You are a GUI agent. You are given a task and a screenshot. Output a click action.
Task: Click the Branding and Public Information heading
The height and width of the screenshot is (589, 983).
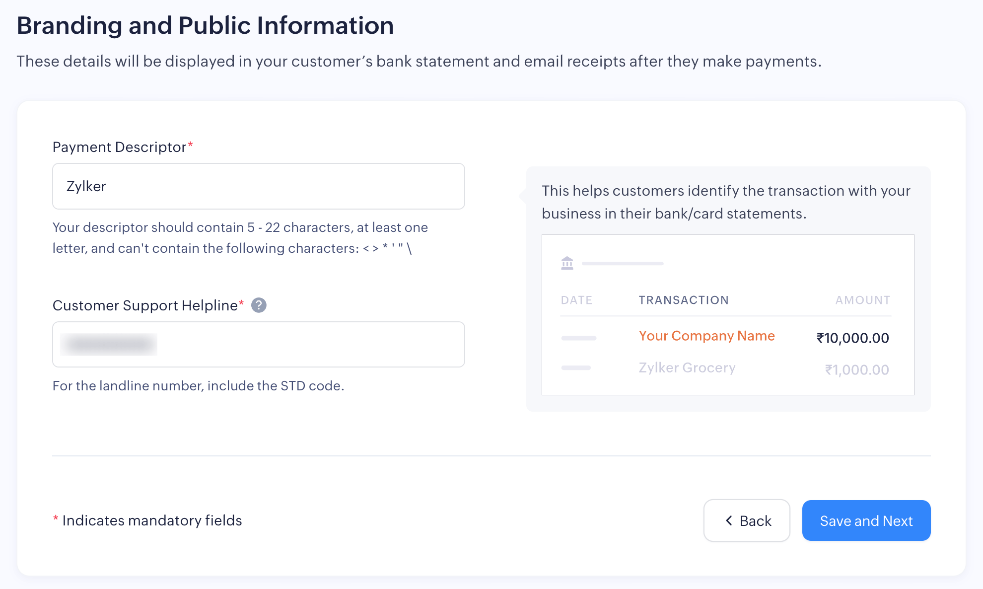205,25
